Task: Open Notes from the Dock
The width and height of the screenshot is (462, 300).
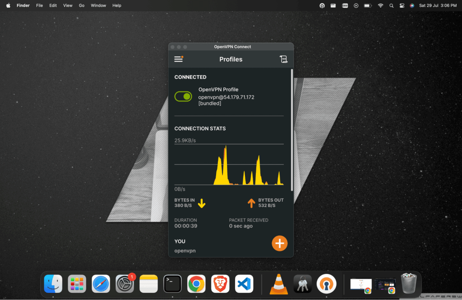Action: click(x=148, y=284)
